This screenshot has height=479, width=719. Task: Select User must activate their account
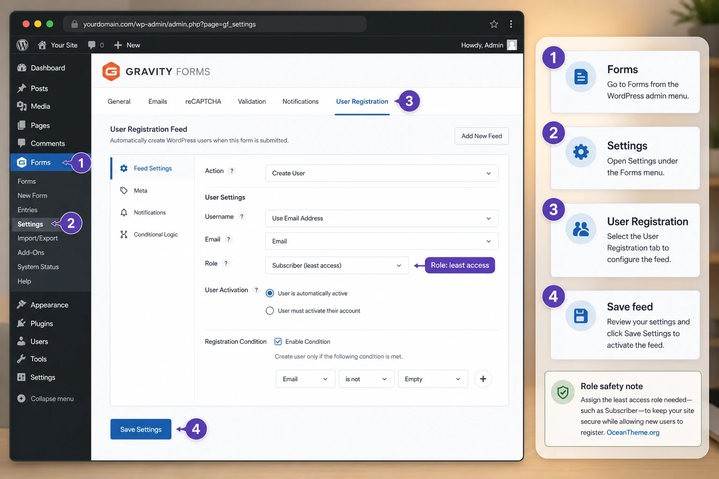point(270,311)
